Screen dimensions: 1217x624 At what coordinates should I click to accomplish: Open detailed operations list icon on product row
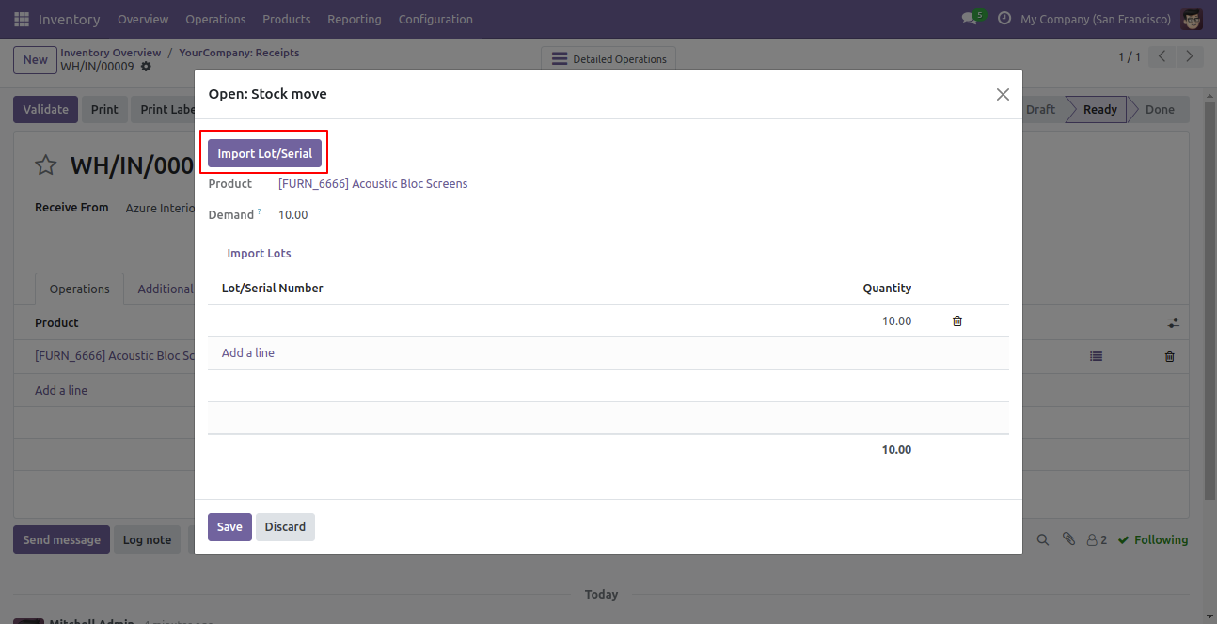click(x=1096, y=356)
